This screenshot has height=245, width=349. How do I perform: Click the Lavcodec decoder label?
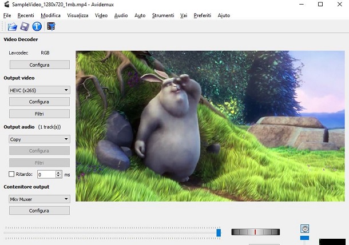18,53
